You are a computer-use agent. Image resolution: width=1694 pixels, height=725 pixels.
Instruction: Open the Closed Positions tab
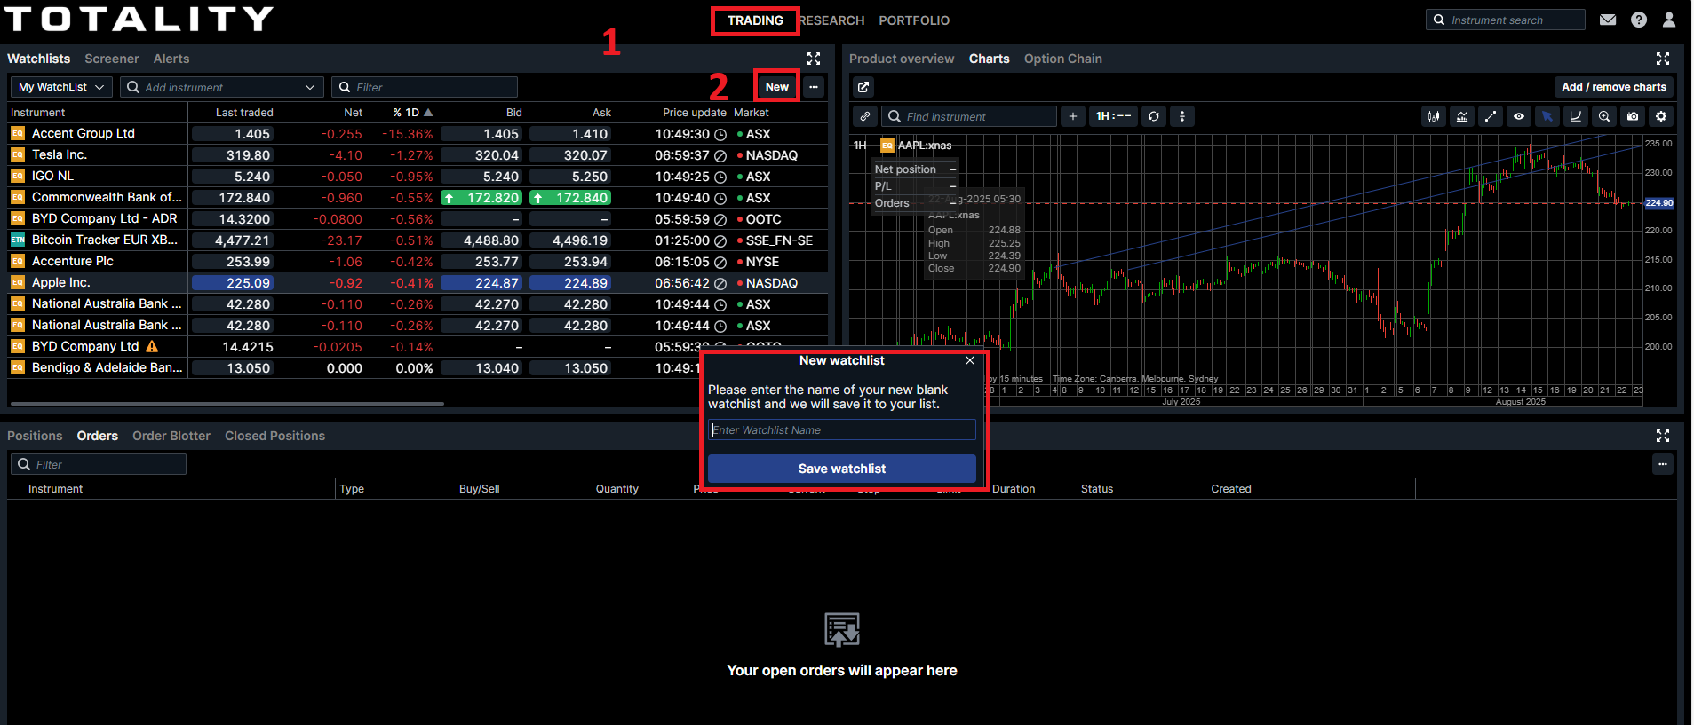click(274, 436)
